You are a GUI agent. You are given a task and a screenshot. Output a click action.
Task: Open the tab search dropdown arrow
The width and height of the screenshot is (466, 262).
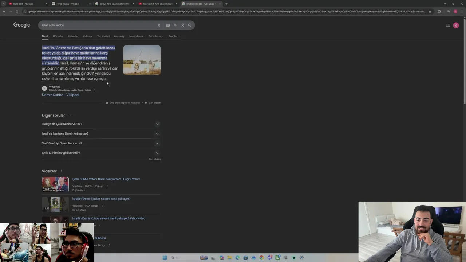4,4
